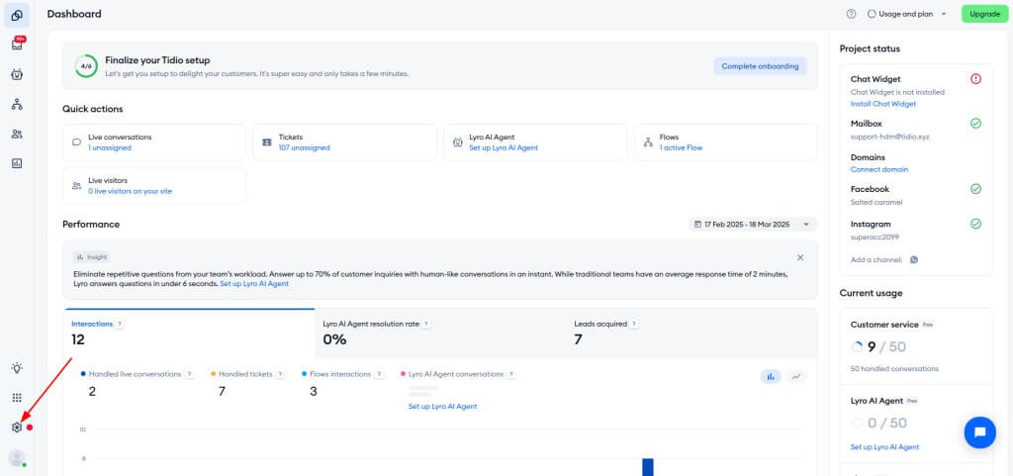
Task: Switch to line chart view
Action: coord(796,376)
